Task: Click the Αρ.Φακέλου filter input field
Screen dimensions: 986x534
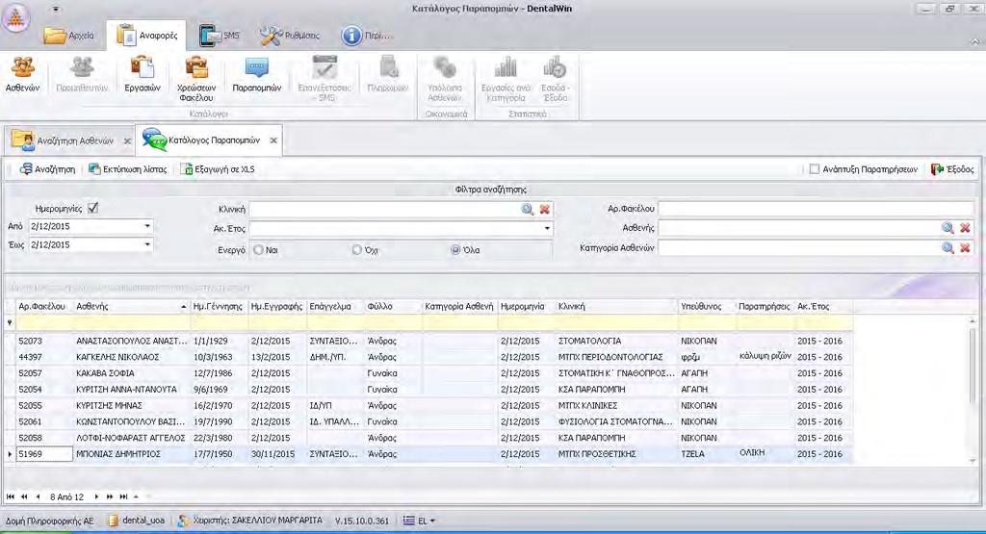Action: 816,209
